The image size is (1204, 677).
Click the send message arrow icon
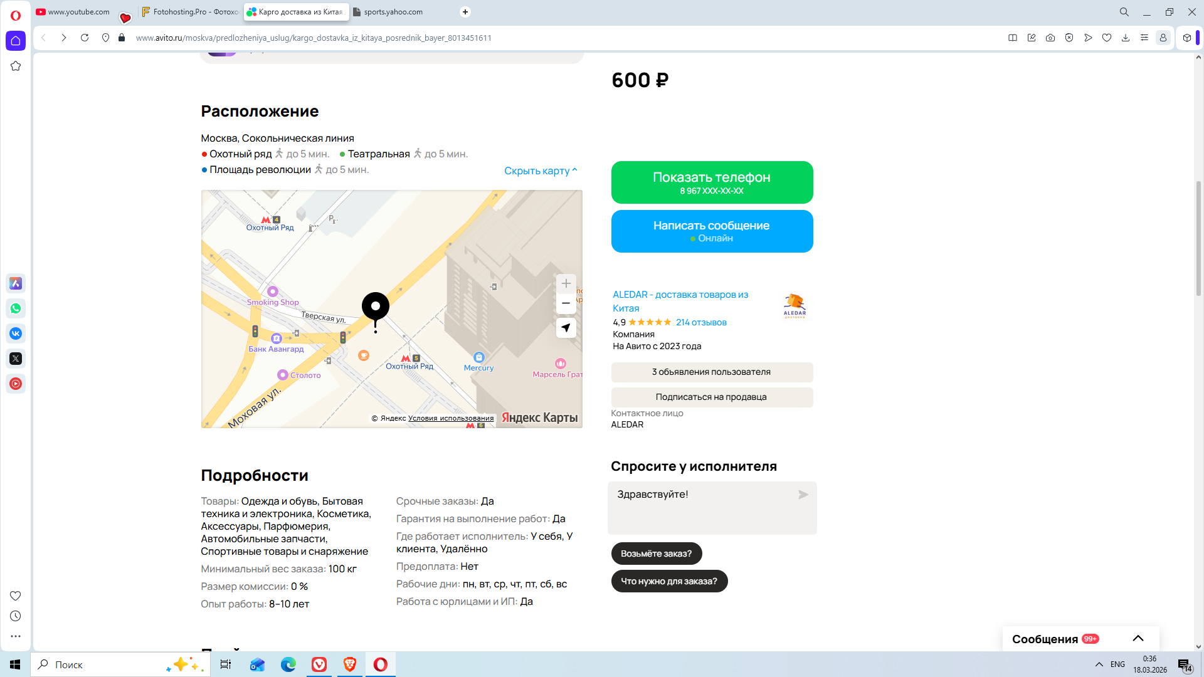(x=803, y=495)
